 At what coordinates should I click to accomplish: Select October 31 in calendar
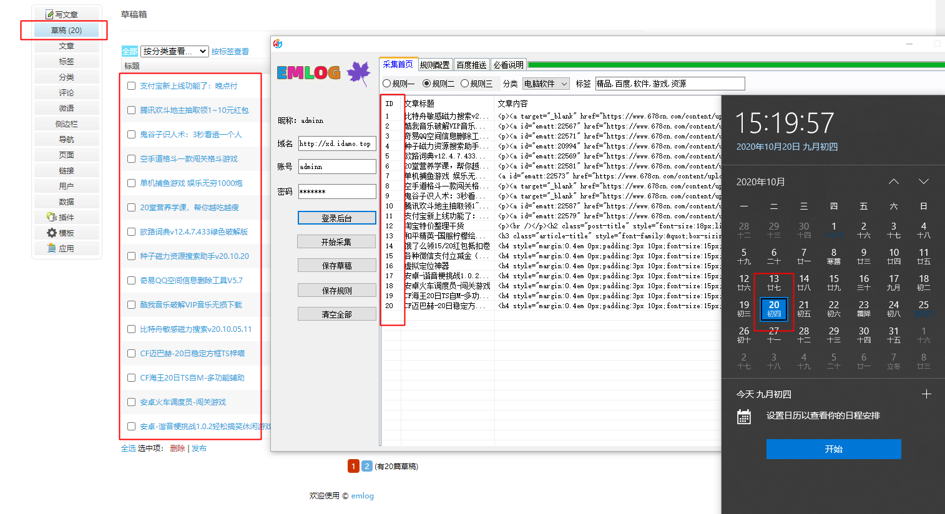coord(894,335)
